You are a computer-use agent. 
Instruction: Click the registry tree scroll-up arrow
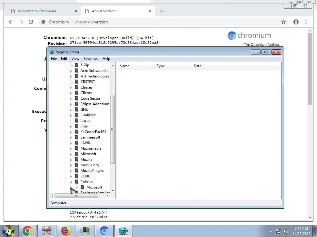click(x=113, y=65)
